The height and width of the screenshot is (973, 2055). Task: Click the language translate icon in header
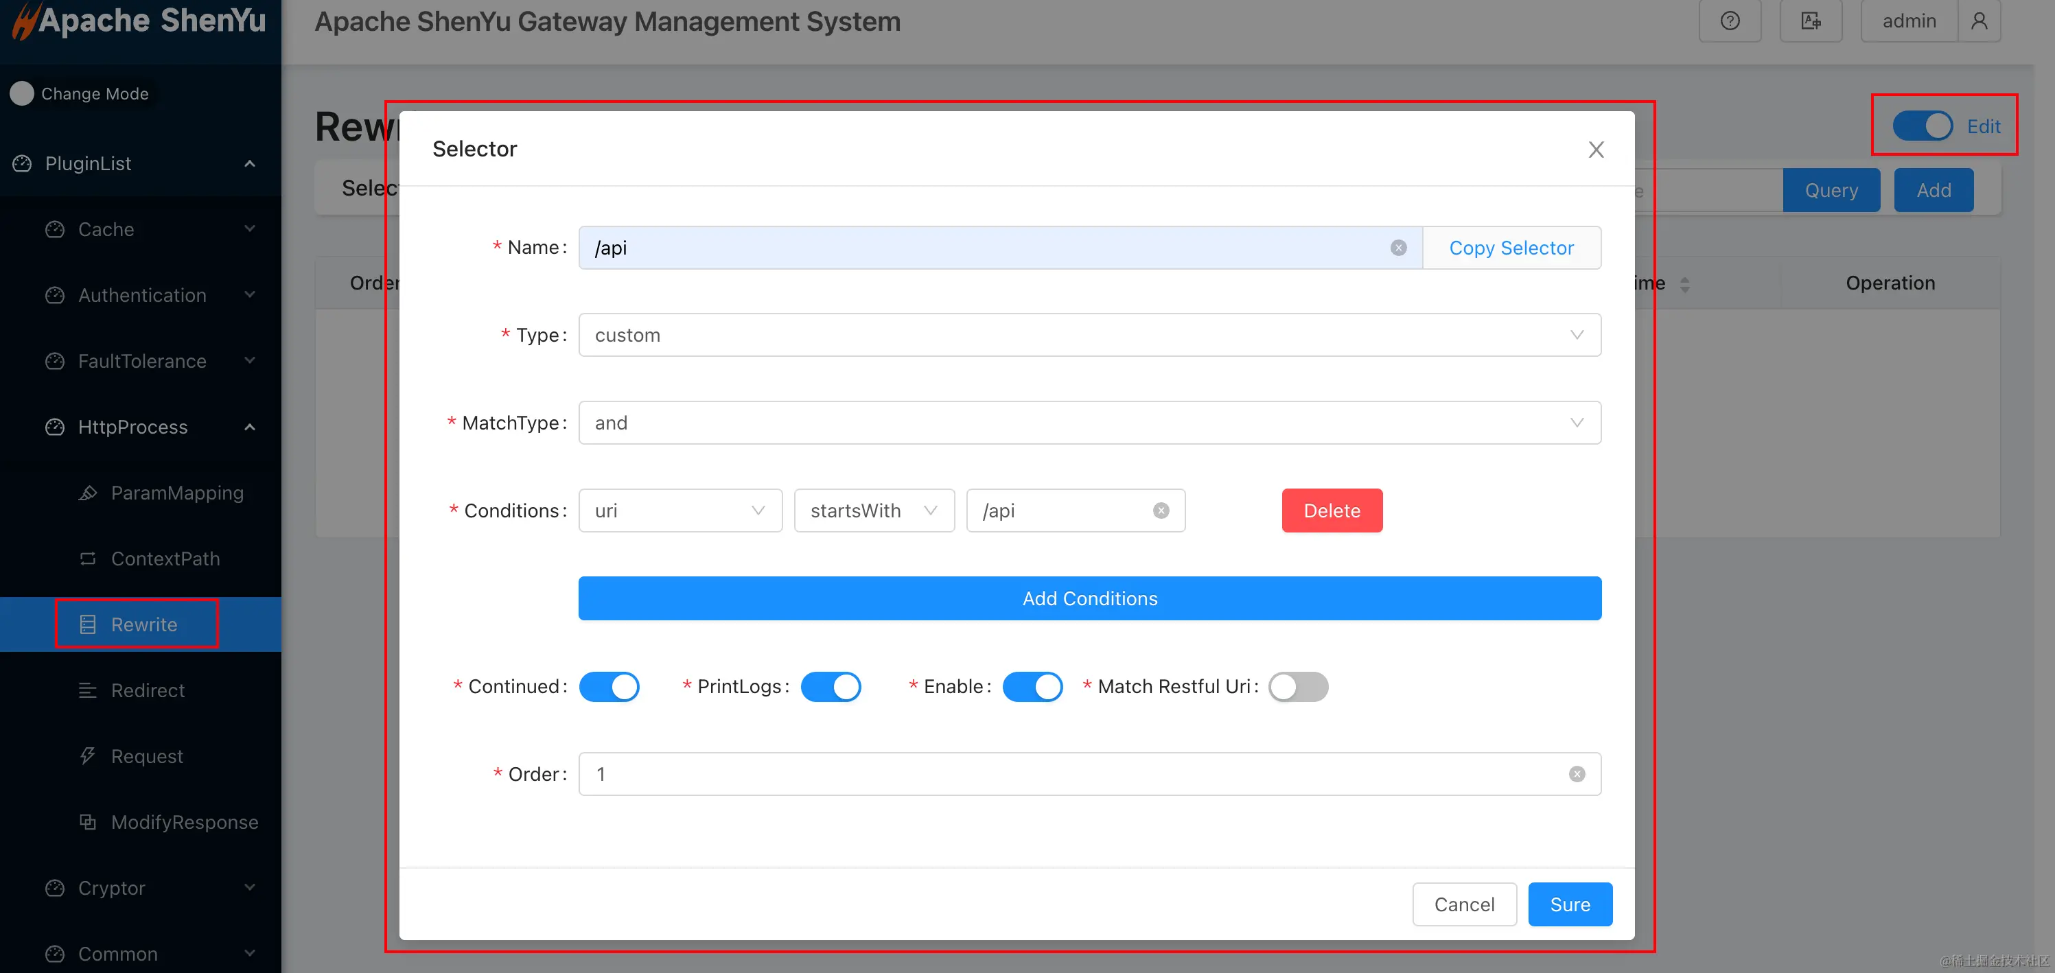pos(1810,21)
